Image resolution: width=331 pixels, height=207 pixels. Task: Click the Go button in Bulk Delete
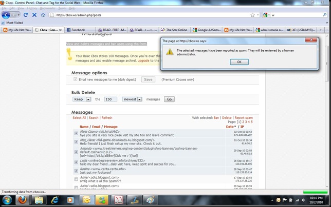point(169,99)
